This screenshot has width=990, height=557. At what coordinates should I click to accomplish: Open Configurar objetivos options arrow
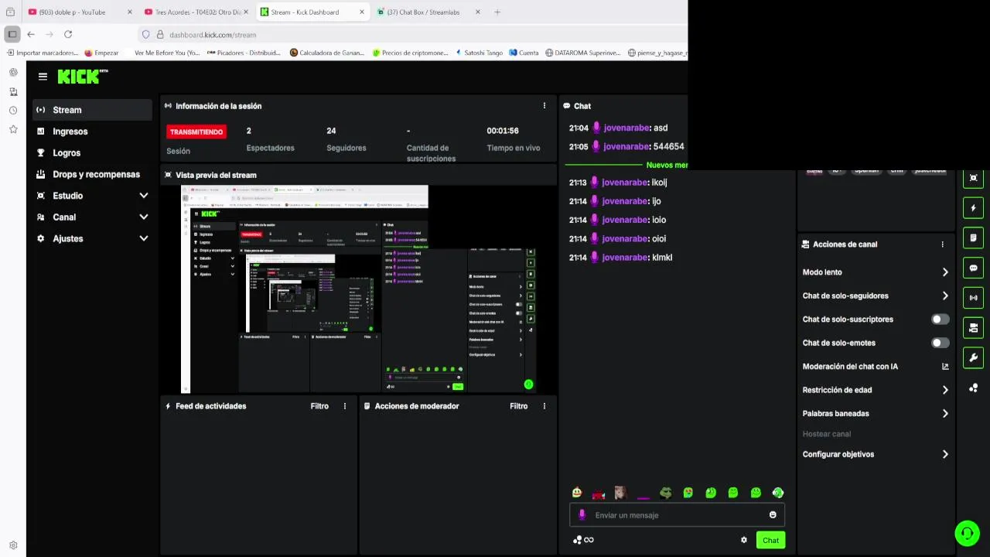[x=945, y=454]
